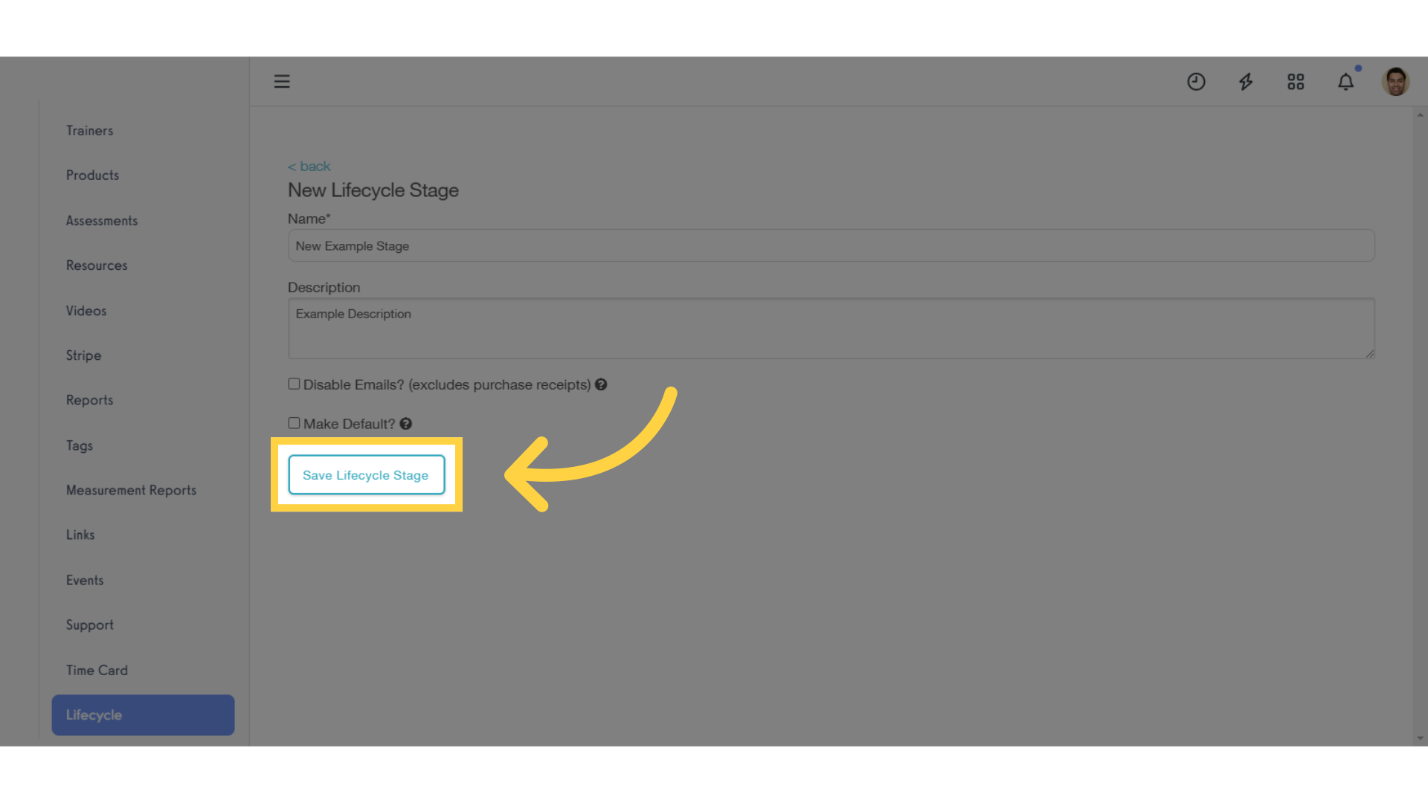Open the hamburger menu icon
Image resolution: width=1428 pixels, height=803 pixels.
(283, 80)
